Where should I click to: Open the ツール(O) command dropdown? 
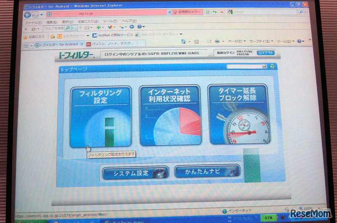pos(285,41)
